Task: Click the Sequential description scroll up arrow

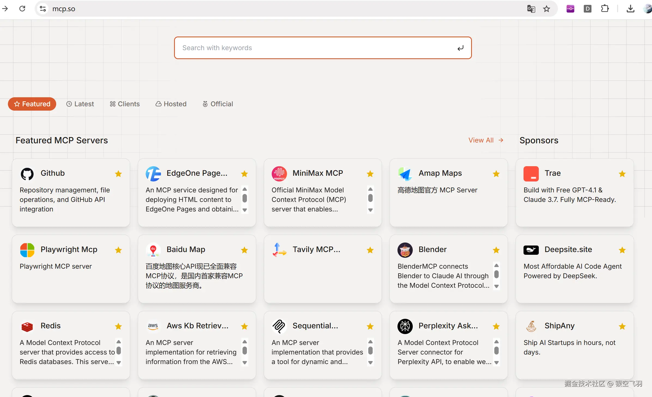Action: pos(370,342)
